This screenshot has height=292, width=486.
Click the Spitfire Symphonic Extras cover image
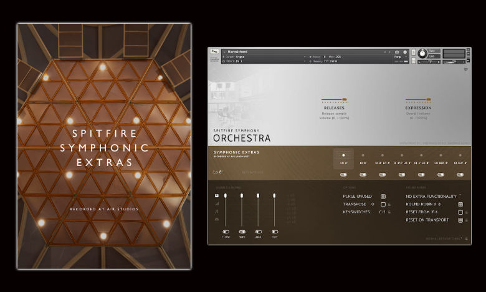coord(104,146)
